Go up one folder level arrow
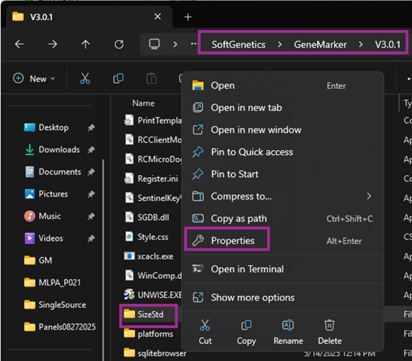The image size is (412, 361). (85, 44)
